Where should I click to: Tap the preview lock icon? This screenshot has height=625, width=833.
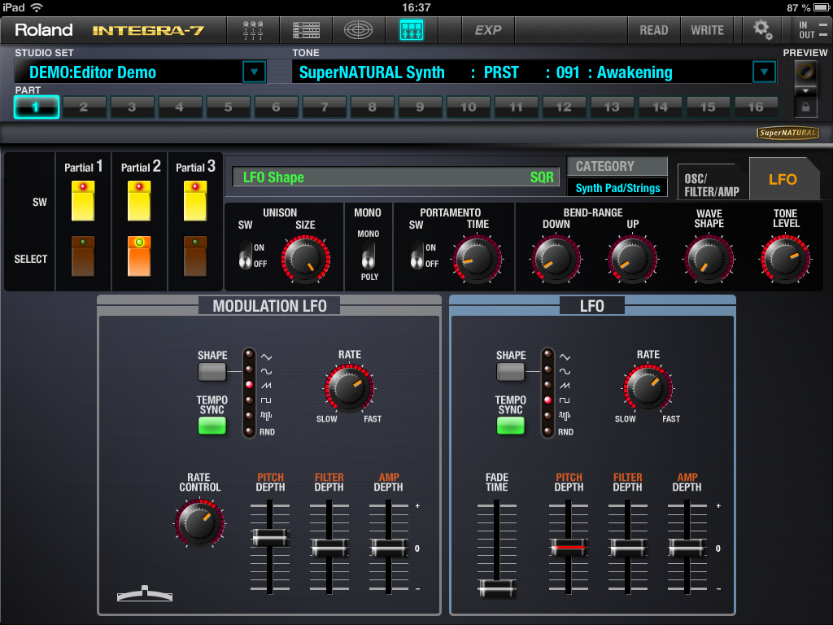[x=805, y=107]
